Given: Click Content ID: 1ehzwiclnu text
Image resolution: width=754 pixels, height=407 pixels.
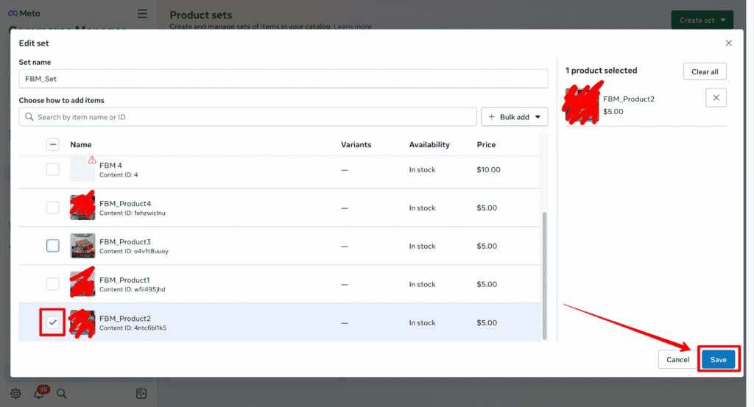Looking at the screenshot, I should pos(133,213).
